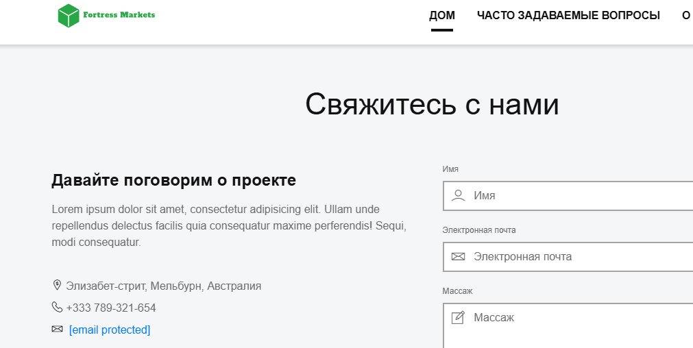This screenshot has width=693, height=348.
Task: Click the Давайте поговорим о проекте heading
Action: tap(173, 181)
